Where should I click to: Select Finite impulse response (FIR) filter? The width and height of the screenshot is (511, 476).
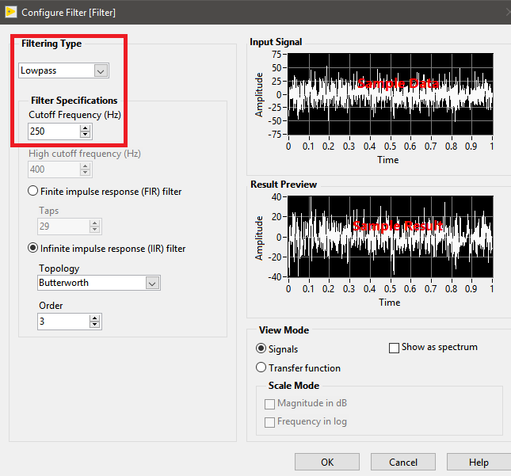coord(33,191)
